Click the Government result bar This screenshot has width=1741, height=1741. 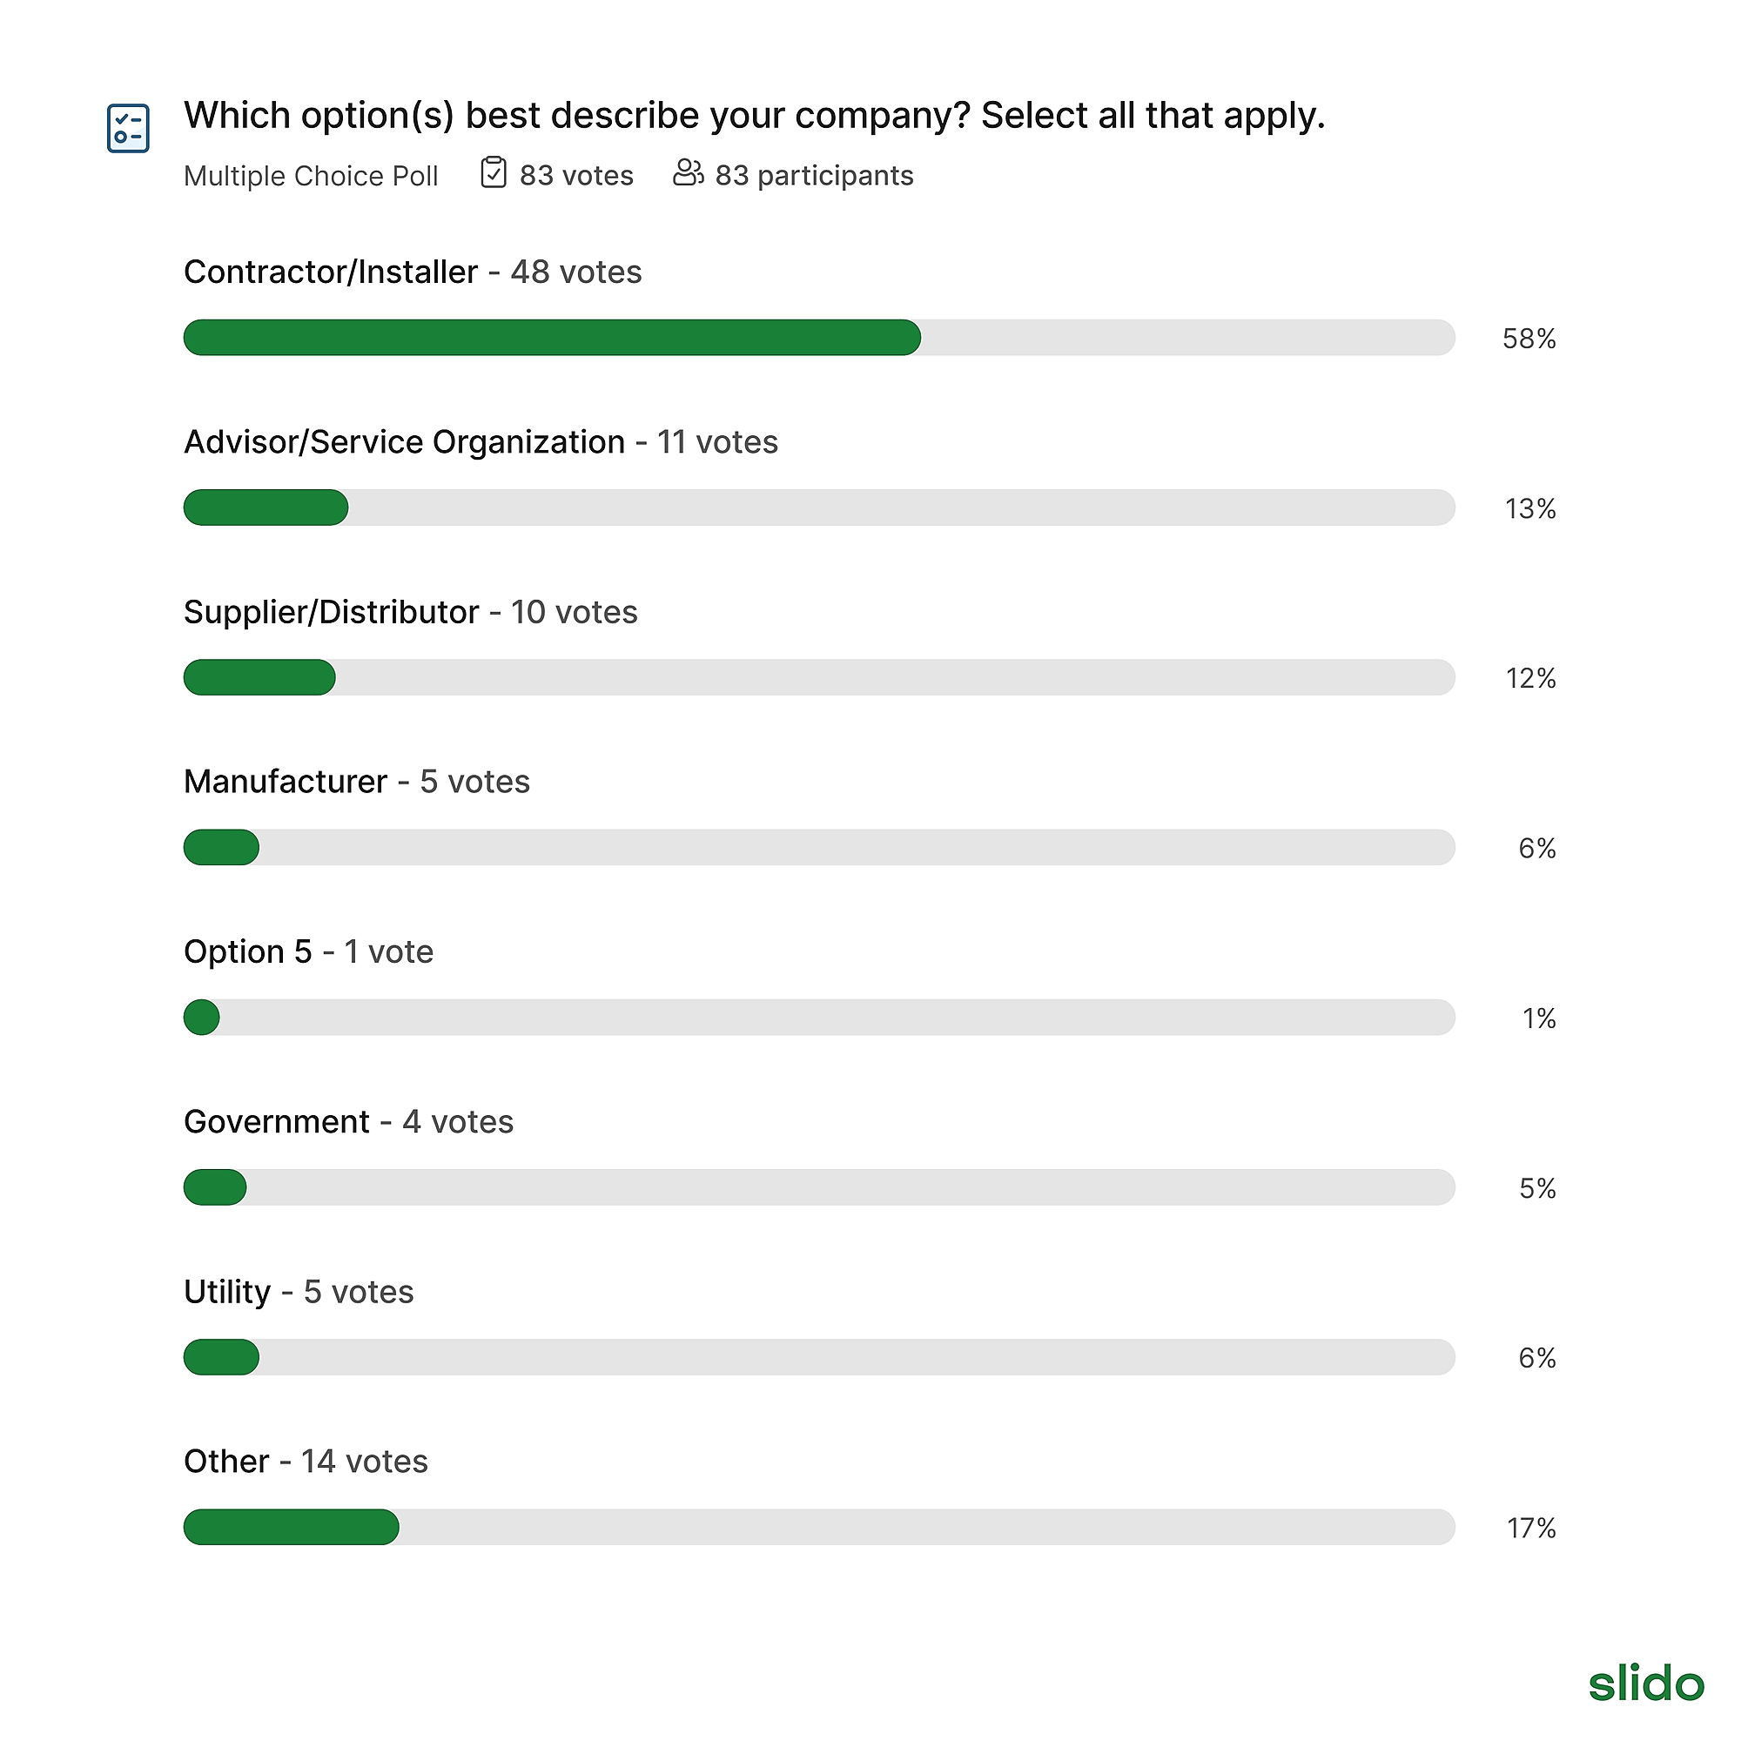pyautogui.click(x=819, y=1186)
